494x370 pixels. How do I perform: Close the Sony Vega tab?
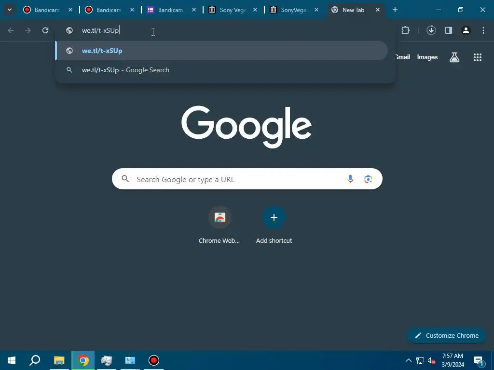255,10
